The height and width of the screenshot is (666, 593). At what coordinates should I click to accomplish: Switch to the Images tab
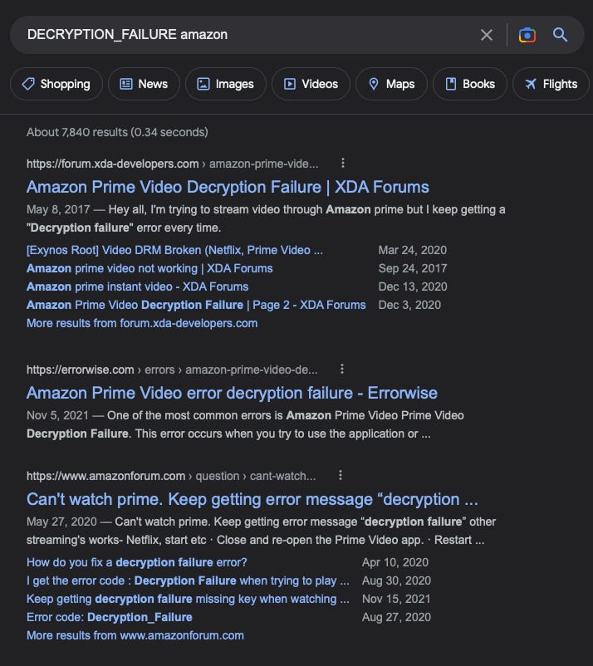click(x=226, y=84)
